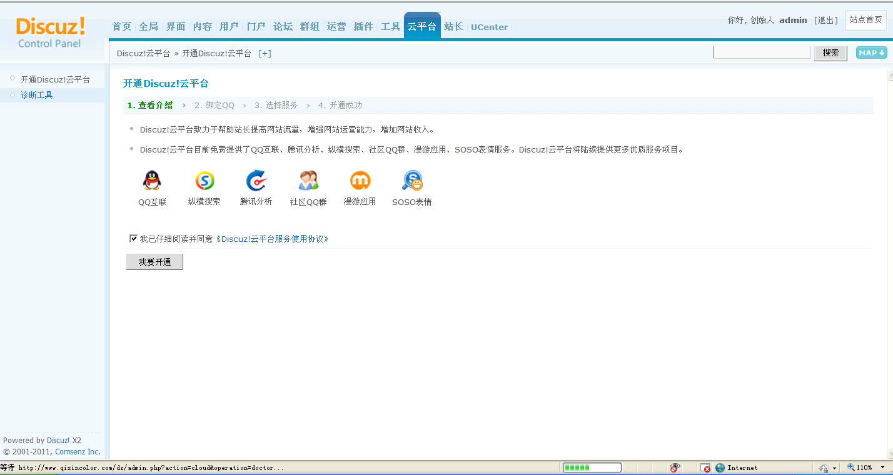Open the 门户 menu tab
893x475 pixels.
point(256,26)
